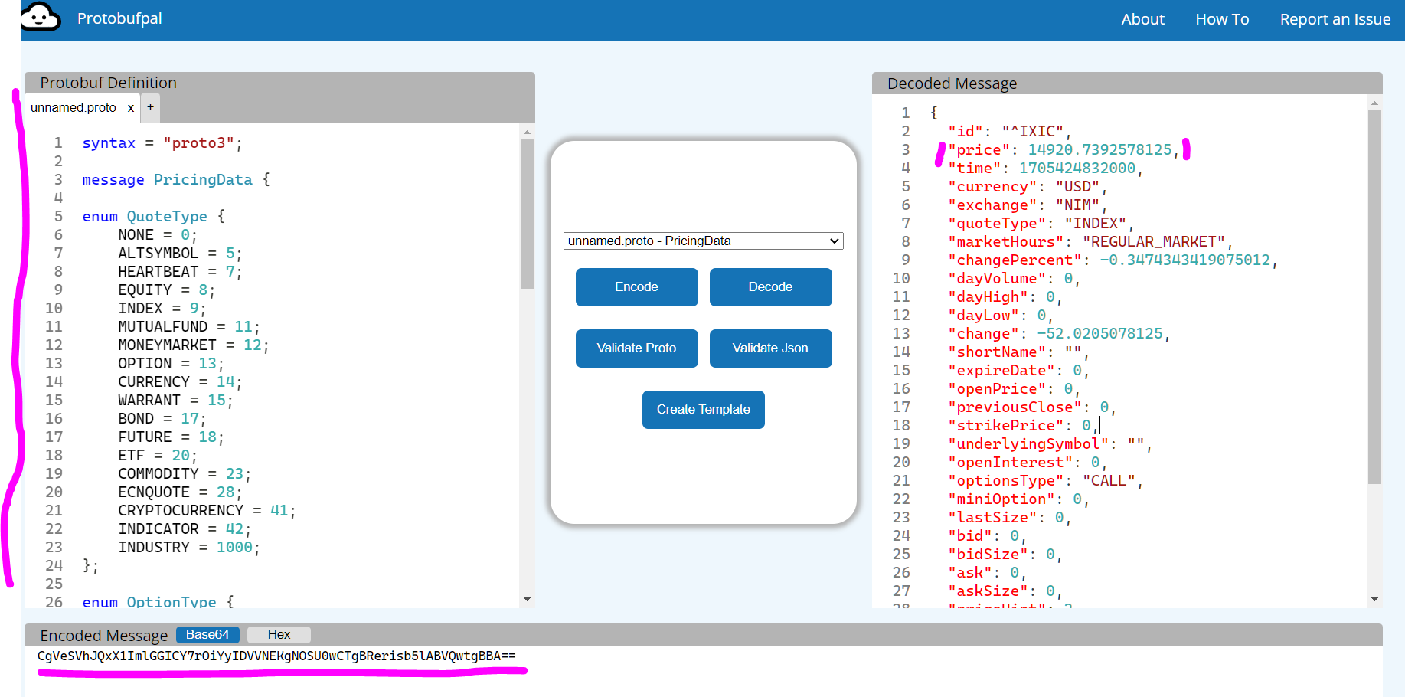Click the Validate Proto button
This screenshot has width=1405, height=697.
(636, 348)
